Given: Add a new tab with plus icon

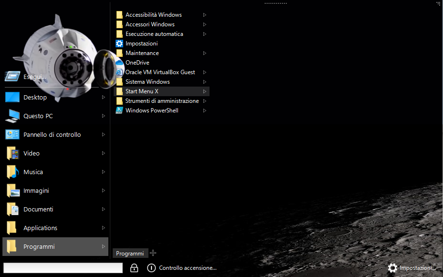Looking at the screenshot, I should coord(153,253).
